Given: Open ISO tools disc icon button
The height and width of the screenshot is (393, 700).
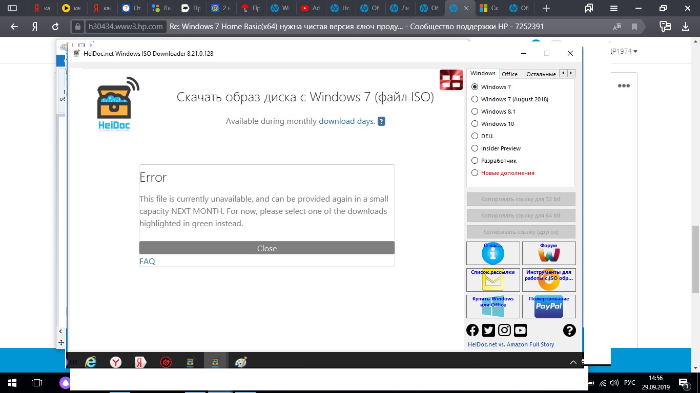Looking at the screenshot, I should click(549, 280).
